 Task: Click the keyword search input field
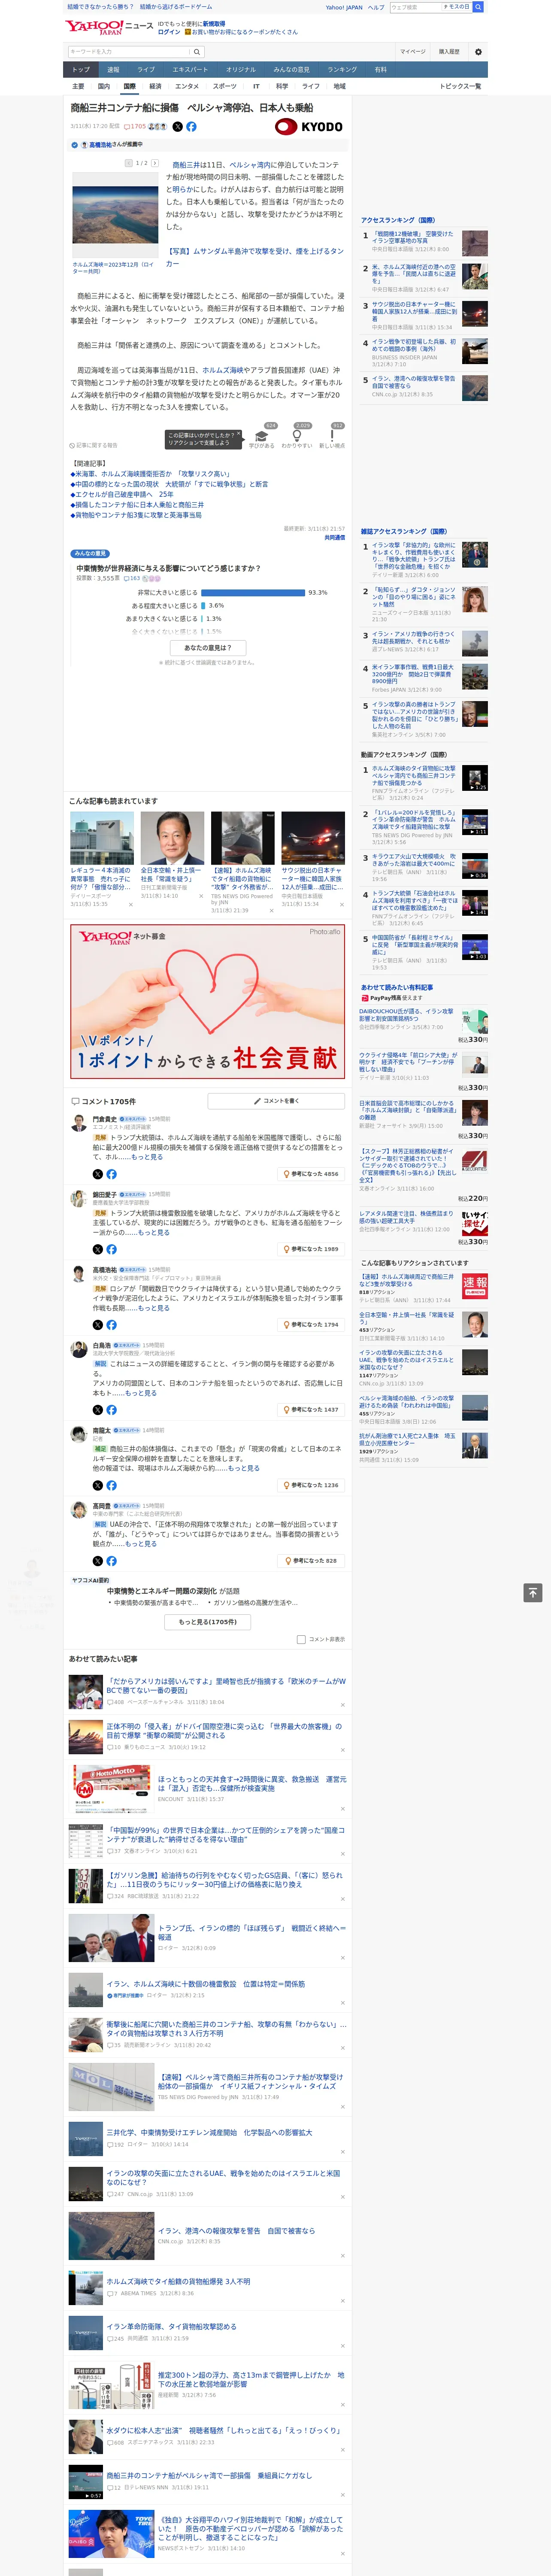tap(129, 51)
